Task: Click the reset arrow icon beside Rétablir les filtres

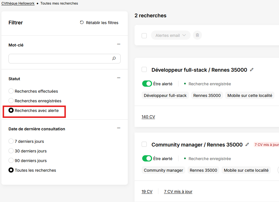Action: click(x=82, y=22)
